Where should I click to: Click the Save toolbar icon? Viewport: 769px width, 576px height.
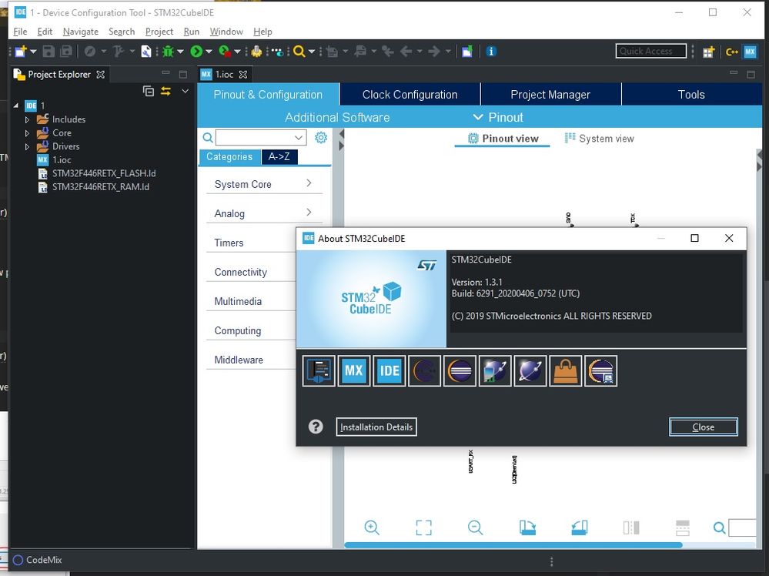tap(48, 52)
